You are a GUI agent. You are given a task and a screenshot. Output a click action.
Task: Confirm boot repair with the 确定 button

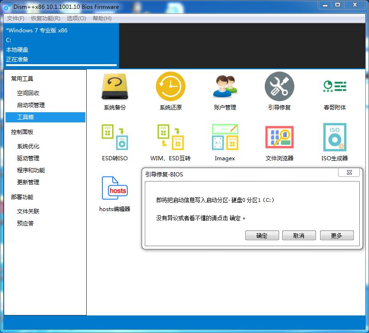(x=262, y=235)
